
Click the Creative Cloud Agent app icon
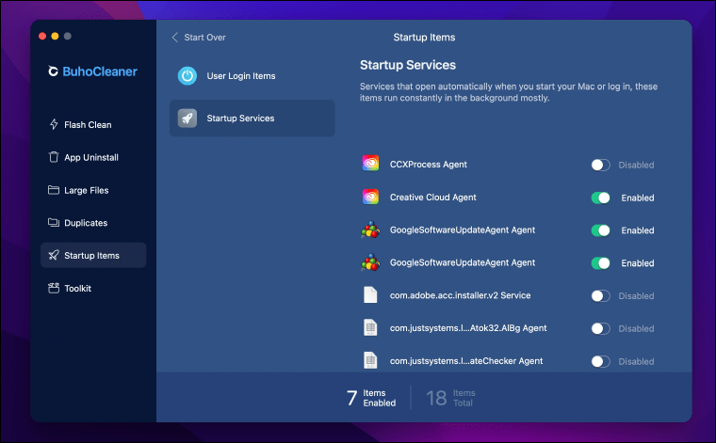pos(370,197)
